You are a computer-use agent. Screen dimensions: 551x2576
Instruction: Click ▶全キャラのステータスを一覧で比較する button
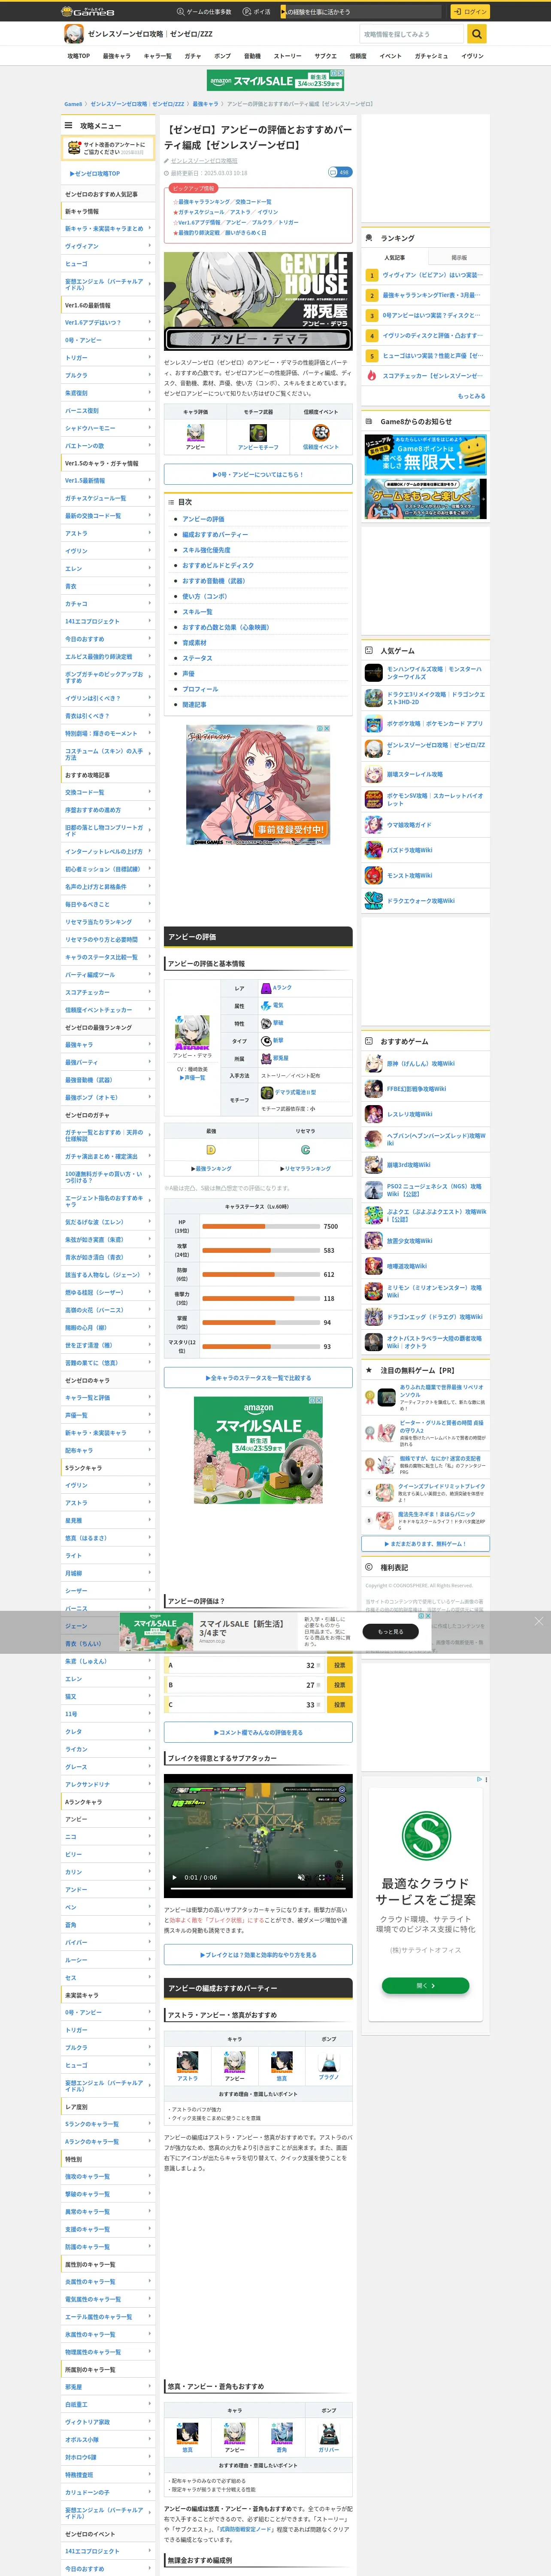point(258,1378)
